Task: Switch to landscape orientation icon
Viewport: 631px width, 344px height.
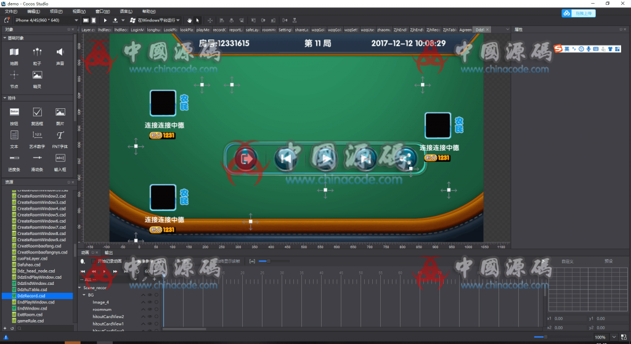Action: [86, 20]
